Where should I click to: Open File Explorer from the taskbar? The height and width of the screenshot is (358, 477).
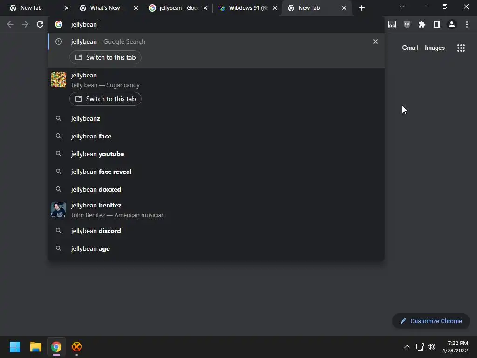point(35,347)
